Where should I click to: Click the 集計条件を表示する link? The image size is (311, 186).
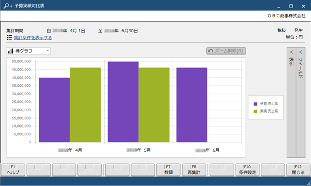33,38
